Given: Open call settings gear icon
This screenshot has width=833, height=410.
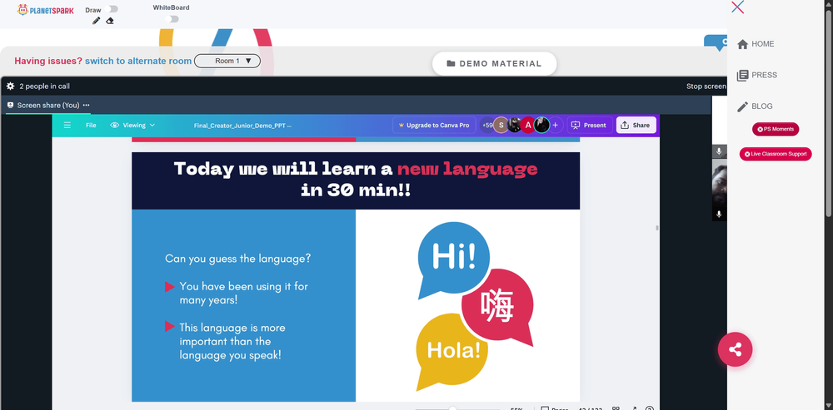Looking at the screenshot, I should (x=10, y=86).
